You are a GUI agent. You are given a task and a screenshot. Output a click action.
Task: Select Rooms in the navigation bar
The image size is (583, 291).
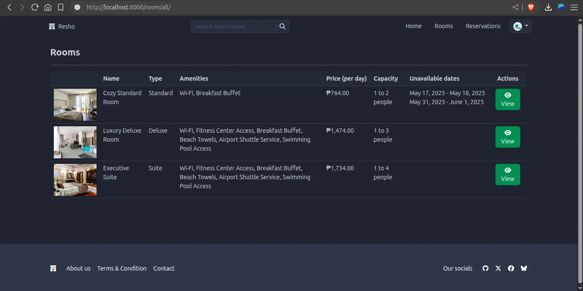[x=444, y=26]
